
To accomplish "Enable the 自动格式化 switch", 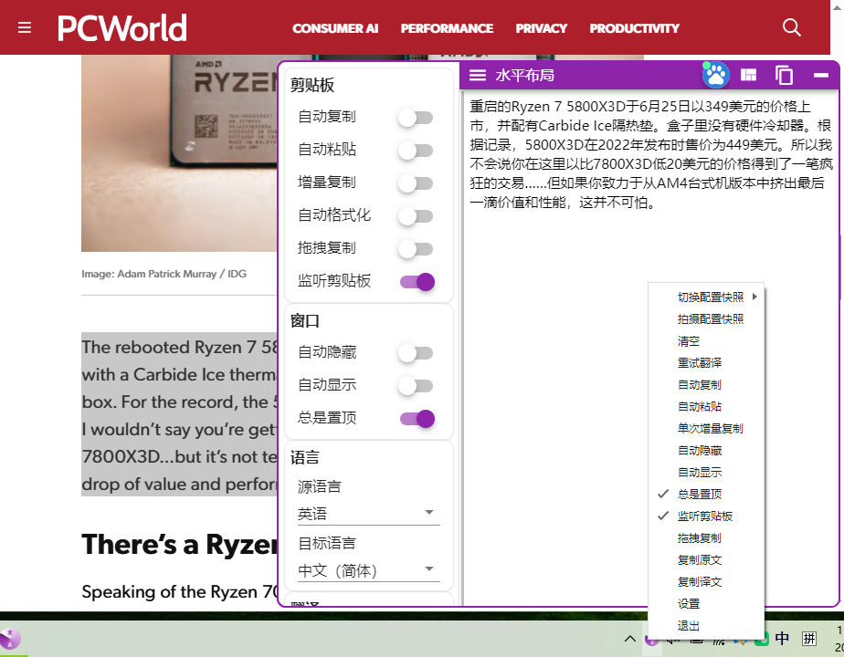I will [416, 216].
